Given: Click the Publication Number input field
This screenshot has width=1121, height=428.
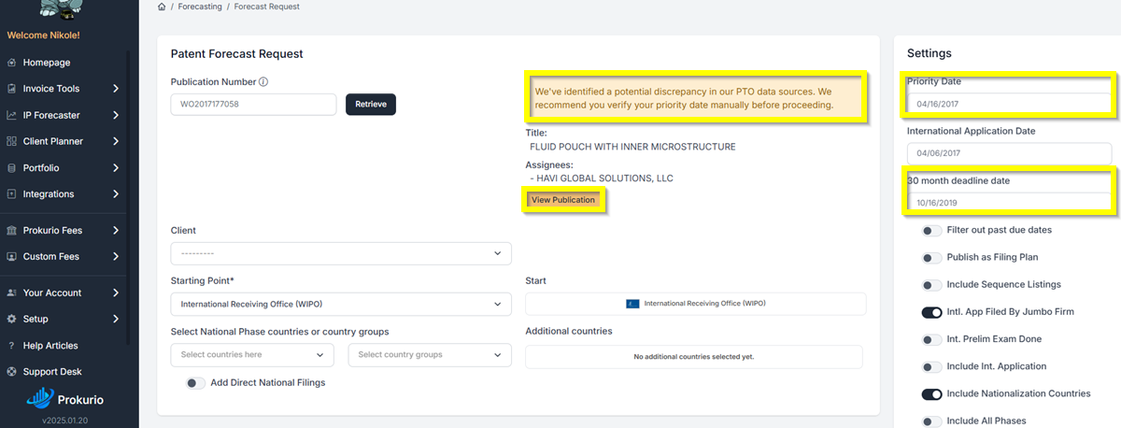Looking at the screenshot, I should [253, 104].
